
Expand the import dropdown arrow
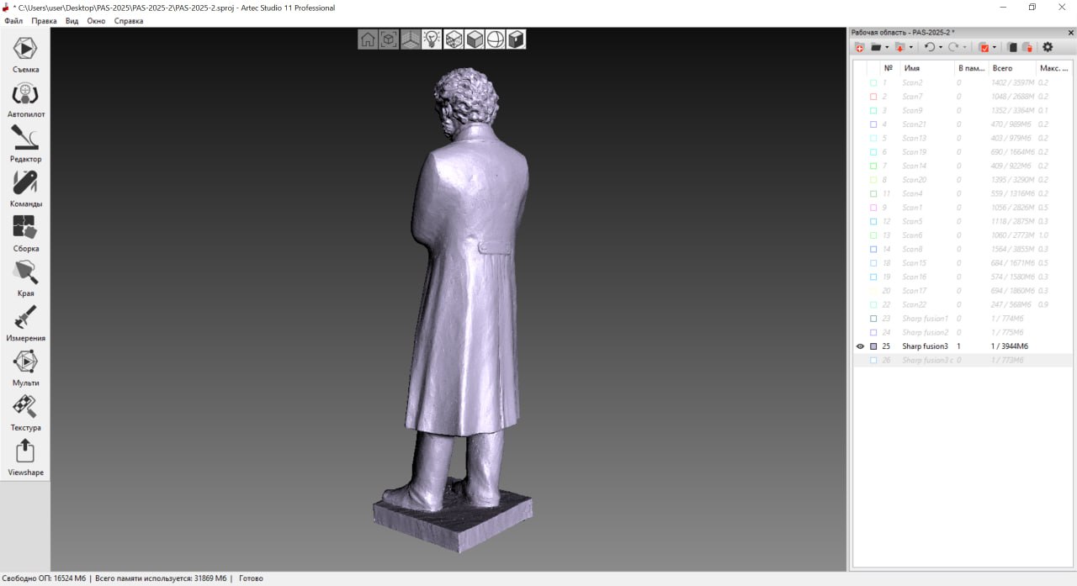click(910, 48)
